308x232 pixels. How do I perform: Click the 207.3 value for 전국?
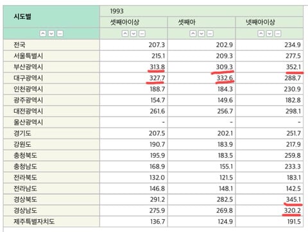(x=157, y=45)
